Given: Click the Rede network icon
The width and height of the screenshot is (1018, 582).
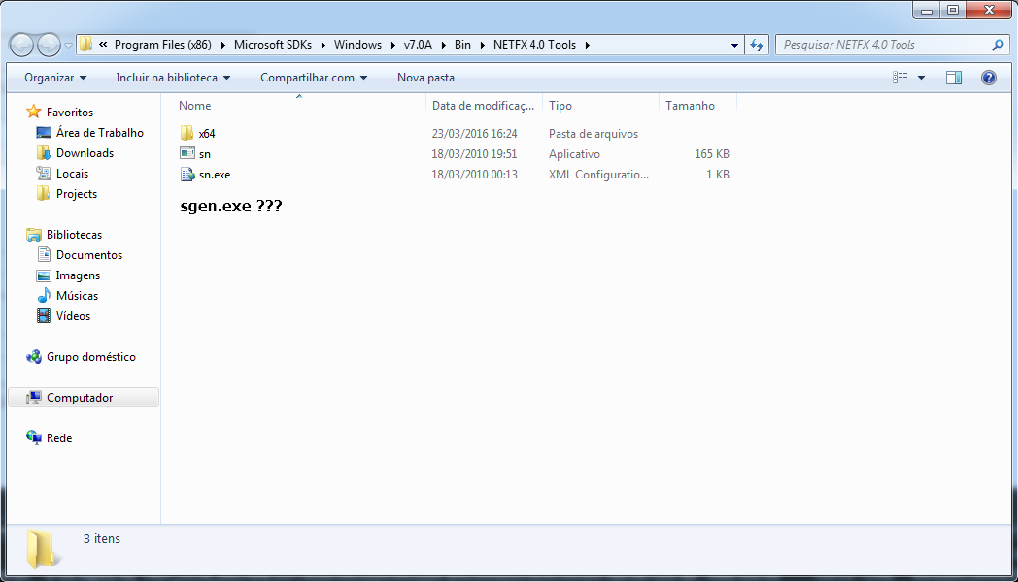Looking at the screenshot, I should (x=34, y=437).
